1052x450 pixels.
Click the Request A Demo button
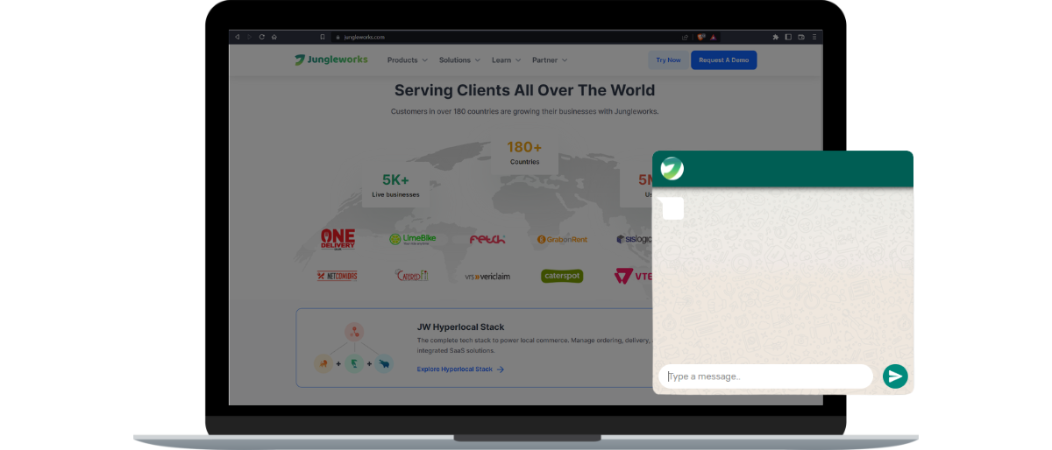tap(723, 60)
